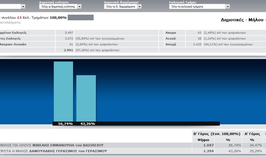Click the "Άκυρα" statistics label

(x=170, y=33)
